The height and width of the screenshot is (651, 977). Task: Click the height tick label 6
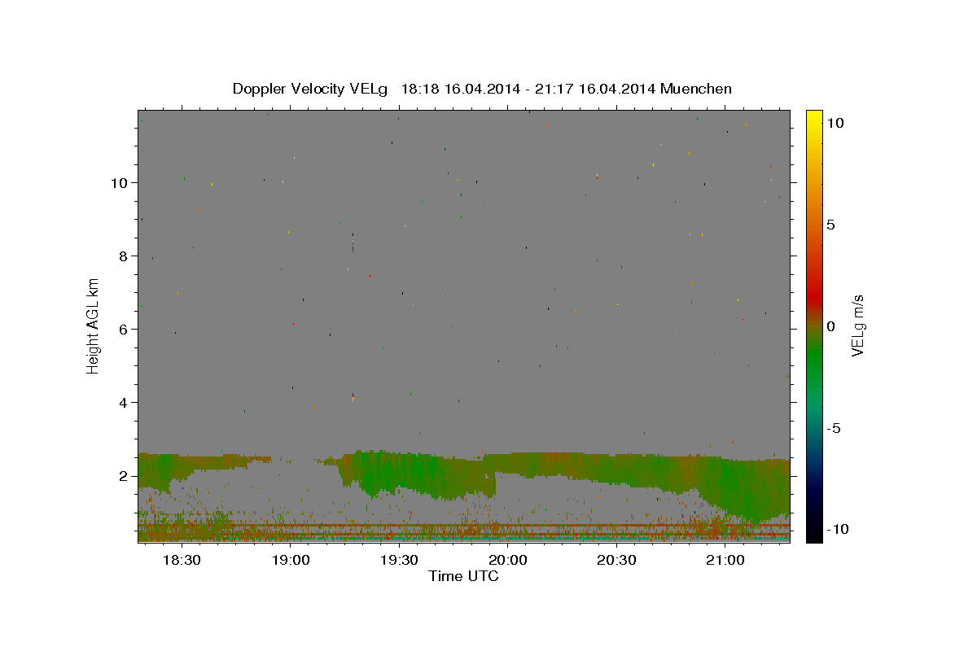click(x=124, y=330)
